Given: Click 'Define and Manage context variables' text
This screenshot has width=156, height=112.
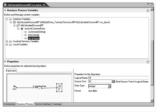Looking at the screenshot, I should tap(22, 15).
